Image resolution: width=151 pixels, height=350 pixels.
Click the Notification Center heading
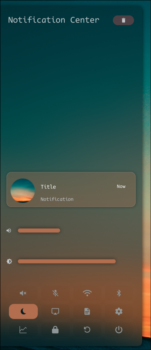pos(54,20)
